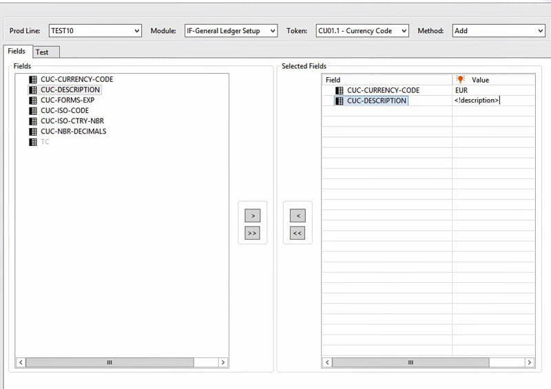This screenshot has height=389, width=551.
Task: Select CUC-CURRENCY-CODE in Fields list
Action: pos(77,79)
